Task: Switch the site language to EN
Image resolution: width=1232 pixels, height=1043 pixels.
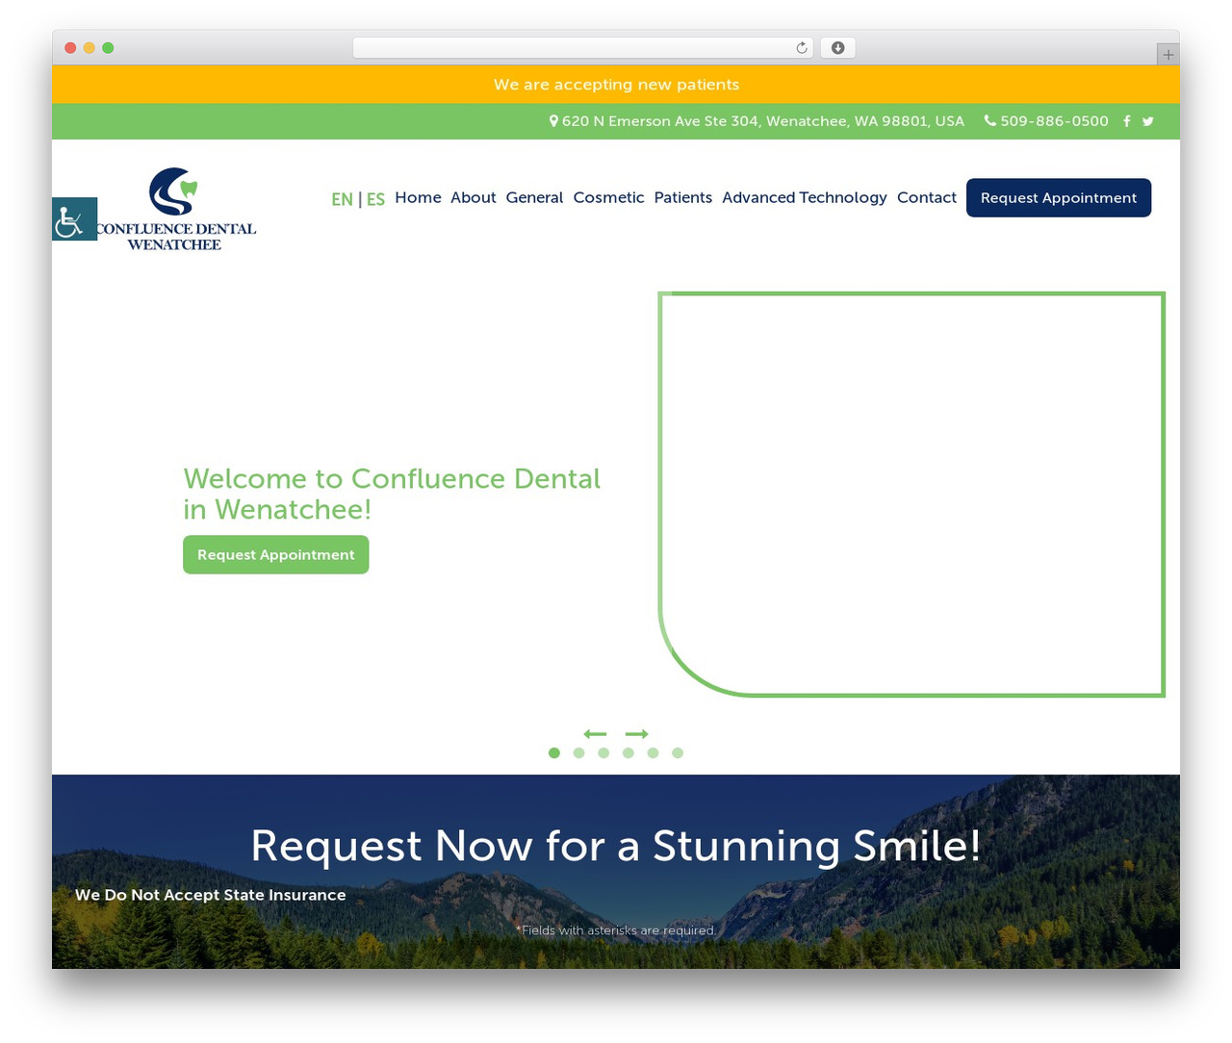Action: tap(342, 199)
